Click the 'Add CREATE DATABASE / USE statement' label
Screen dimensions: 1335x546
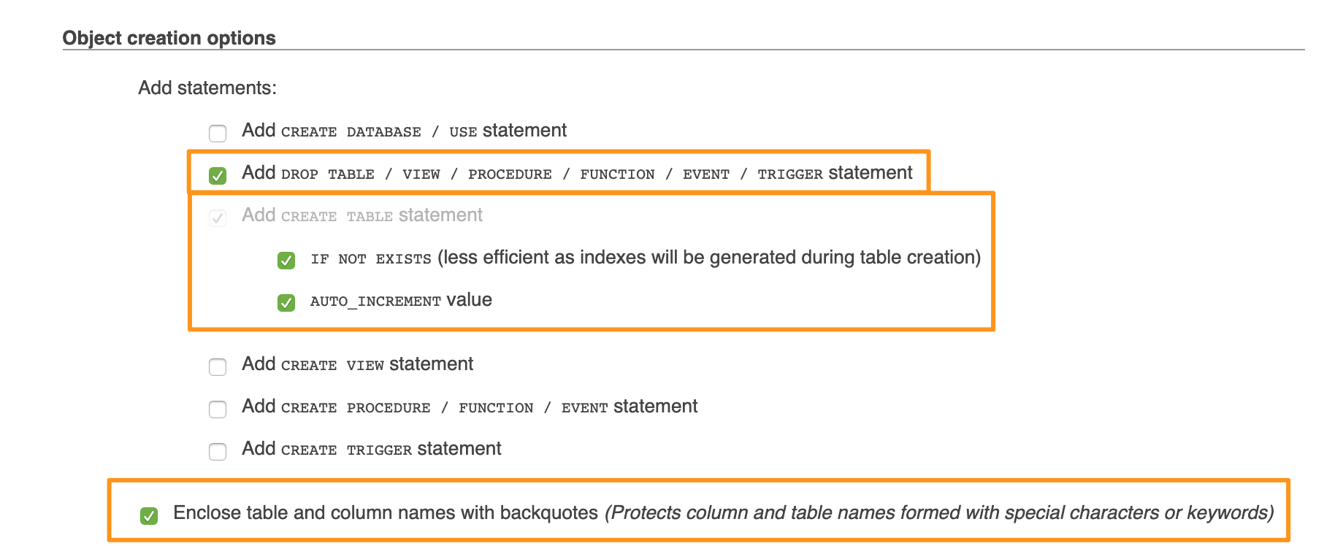[404, 131]
